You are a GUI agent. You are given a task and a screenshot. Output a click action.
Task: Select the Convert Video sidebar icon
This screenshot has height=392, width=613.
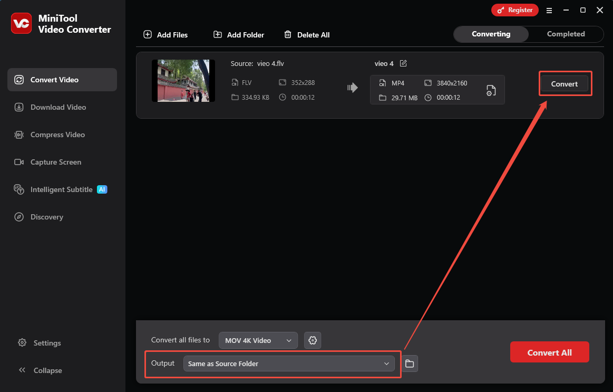[x=19, y=80]
